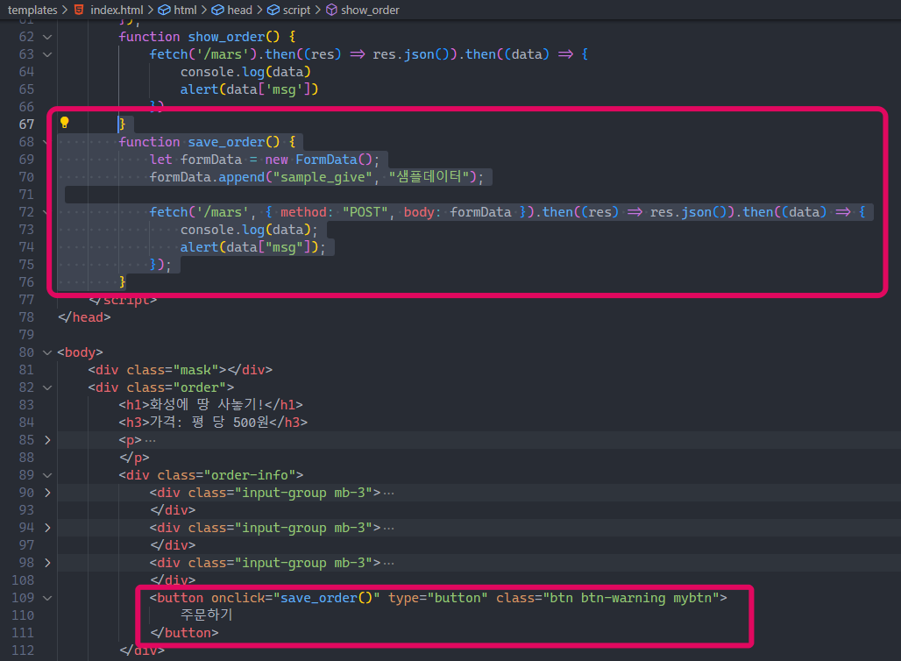Click closing </button> tag on line 111
Image resolution: width=901 pixels, height=661 pixels.
pos(184,633)
